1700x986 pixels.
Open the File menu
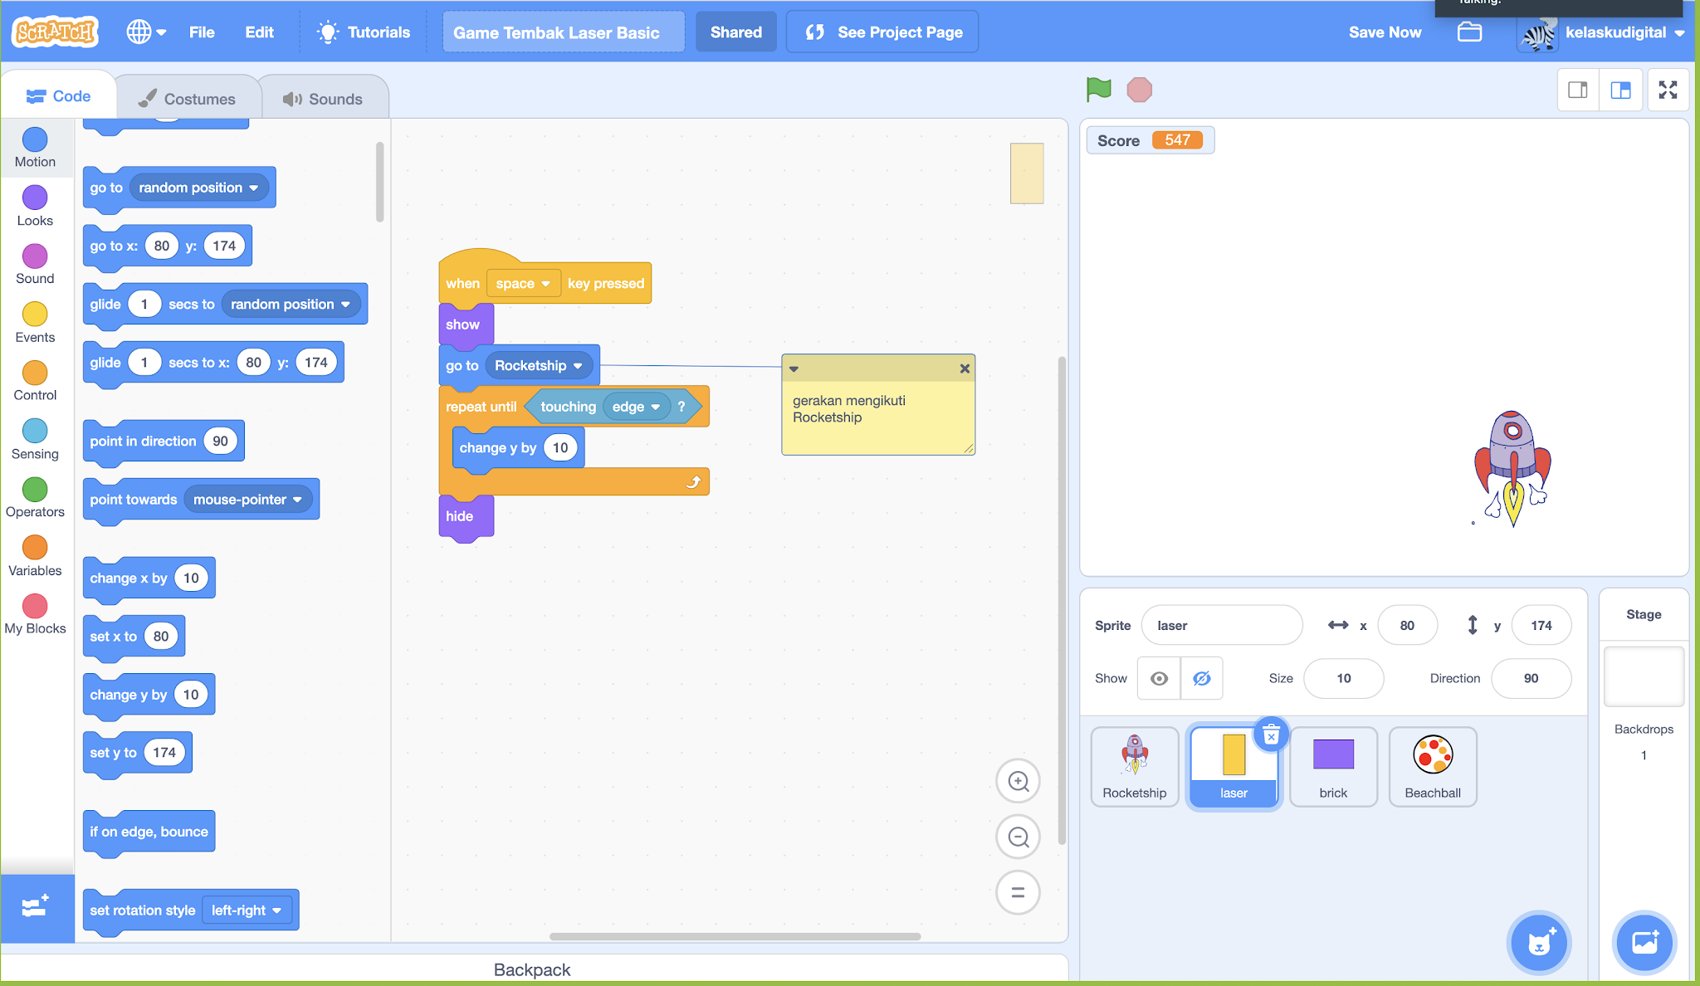201,32
